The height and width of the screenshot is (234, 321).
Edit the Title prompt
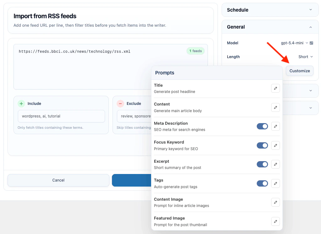click(x=275, y=88)
